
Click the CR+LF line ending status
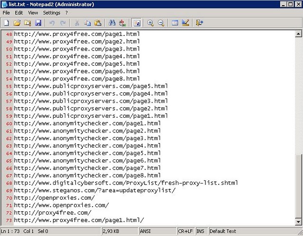pos(185,231)
